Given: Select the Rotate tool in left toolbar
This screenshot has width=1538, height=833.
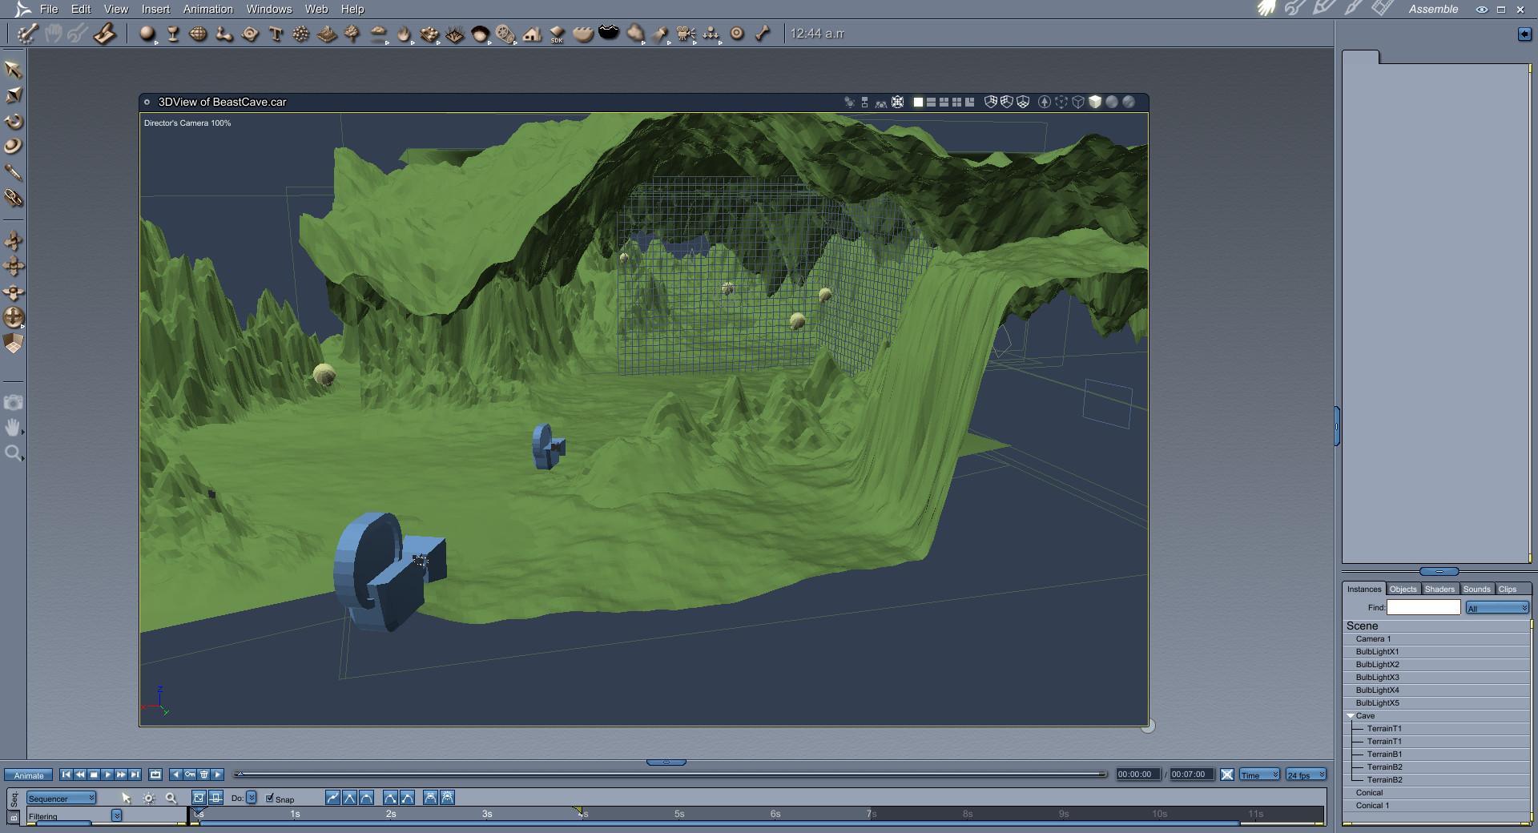Looking at the screenshot, I should pos(14,121).
